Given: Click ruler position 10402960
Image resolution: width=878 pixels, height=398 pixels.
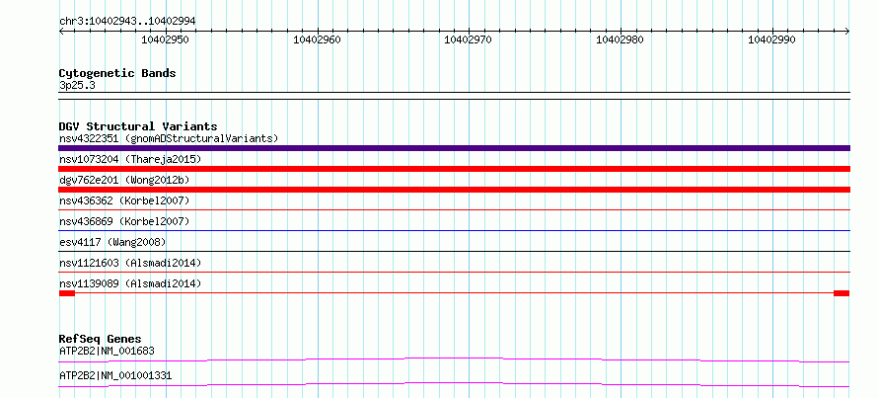Looking at the screenshot, I should (317, 40).
